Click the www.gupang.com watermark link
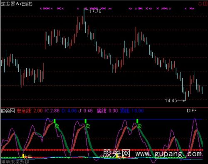The width and height of the screenshot is (208, 164). point(168,154)
